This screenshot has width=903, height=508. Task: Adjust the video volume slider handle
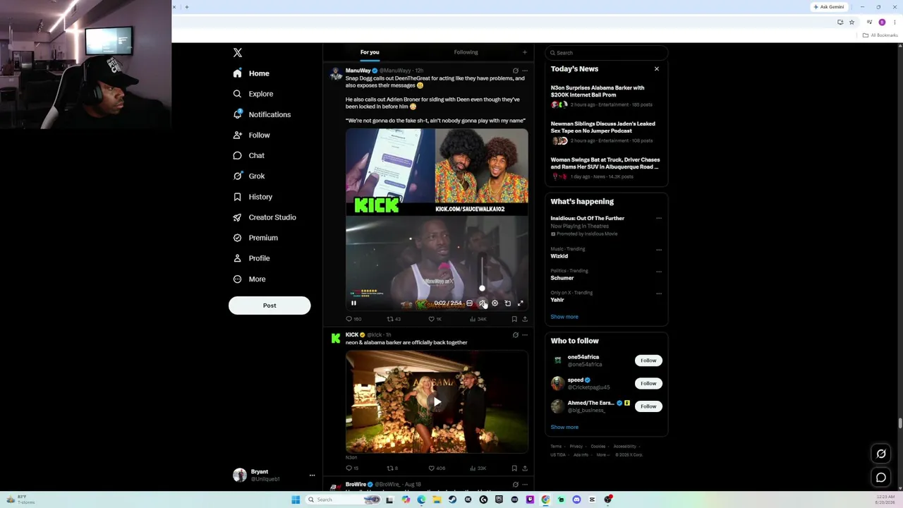[482, 288]
